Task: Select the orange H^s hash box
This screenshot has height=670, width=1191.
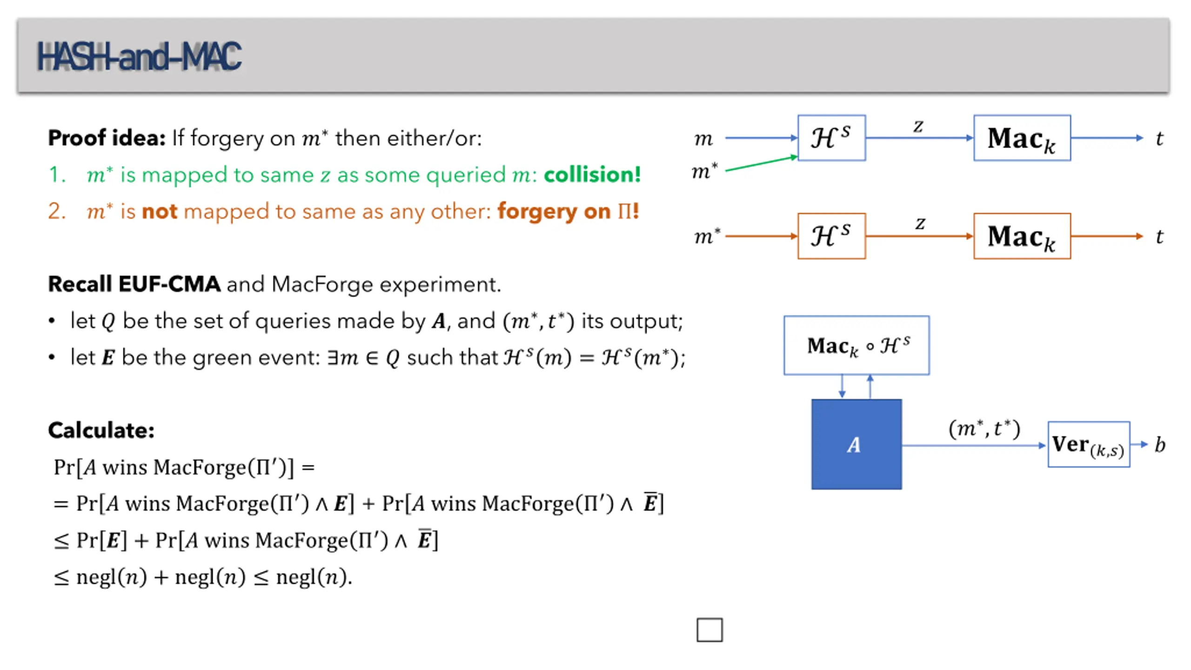Action: (831, 236)
